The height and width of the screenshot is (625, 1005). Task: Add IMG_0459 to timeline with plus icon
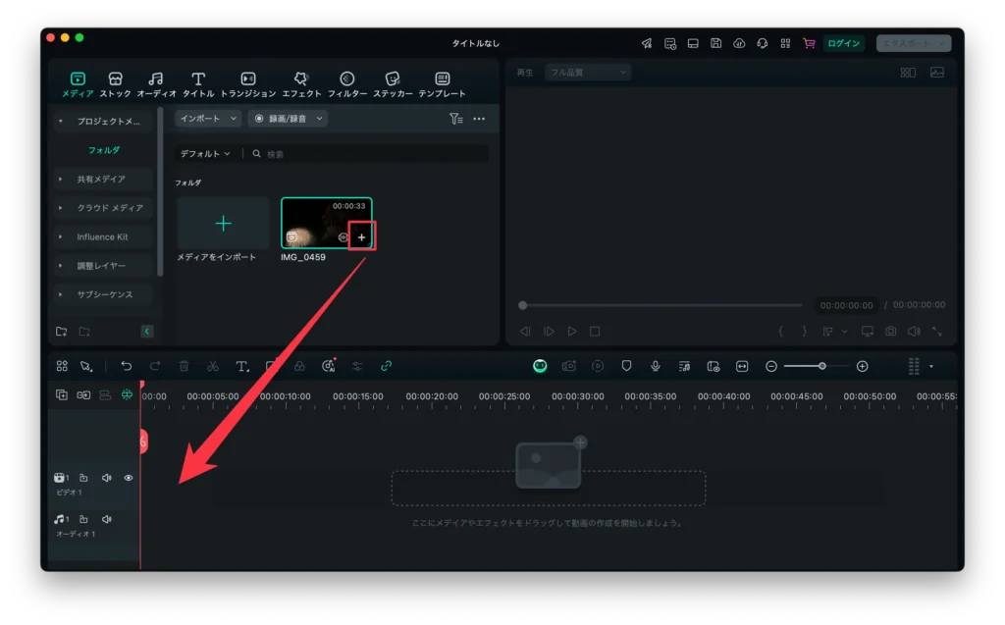tap(361, 237)
